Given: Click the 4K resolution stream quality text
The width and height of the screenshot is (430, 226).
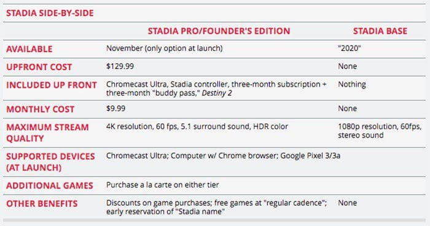Looking at the screenshot, I should [129, 127].
